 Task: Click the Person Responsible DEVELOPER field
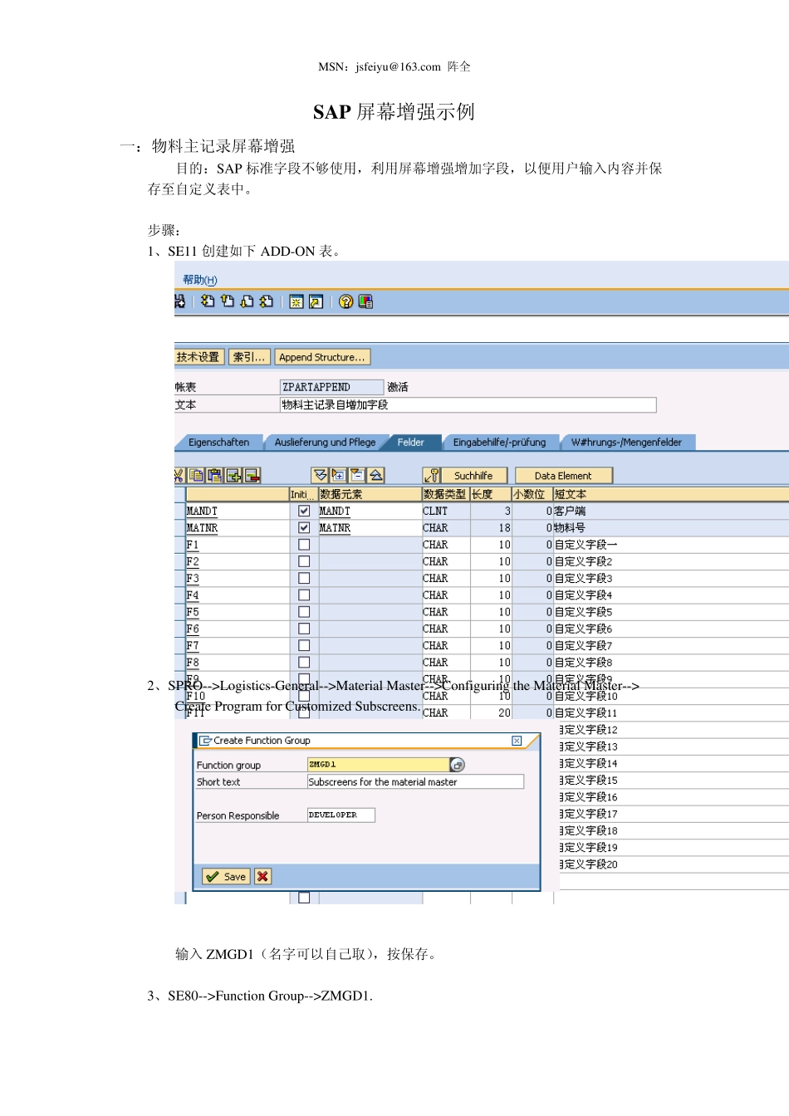pos(341,815)
